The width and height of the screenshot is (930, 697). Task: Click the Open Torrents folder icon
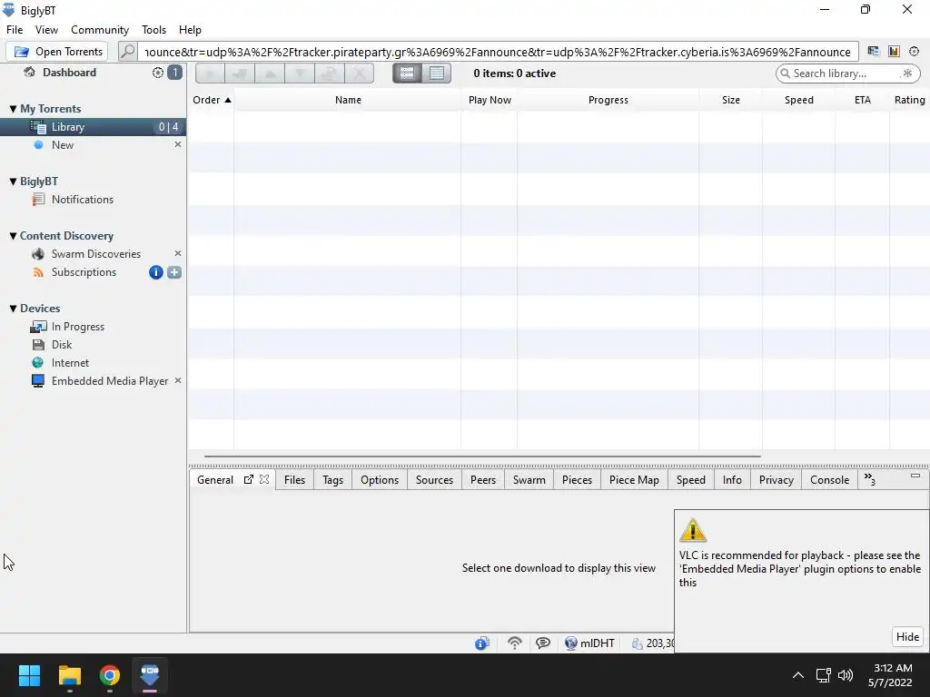point(22,52)
